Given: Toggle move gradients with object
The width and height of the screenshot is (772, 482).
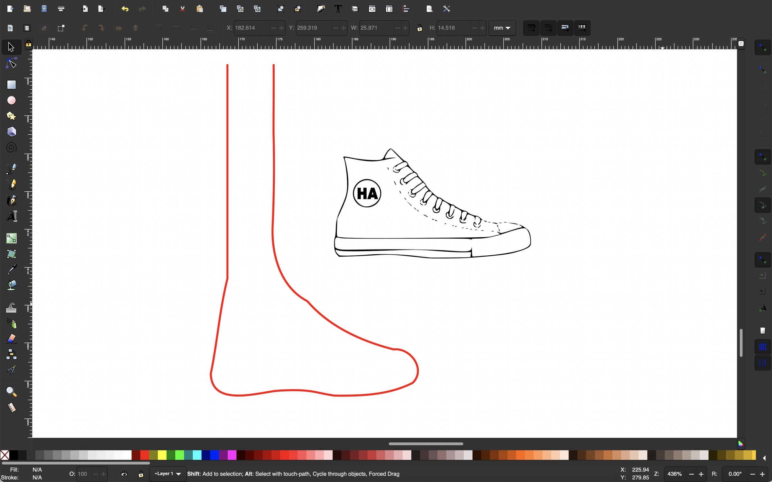Looking at the screenshot, I should pyautogui.click(x=565, y=28).
